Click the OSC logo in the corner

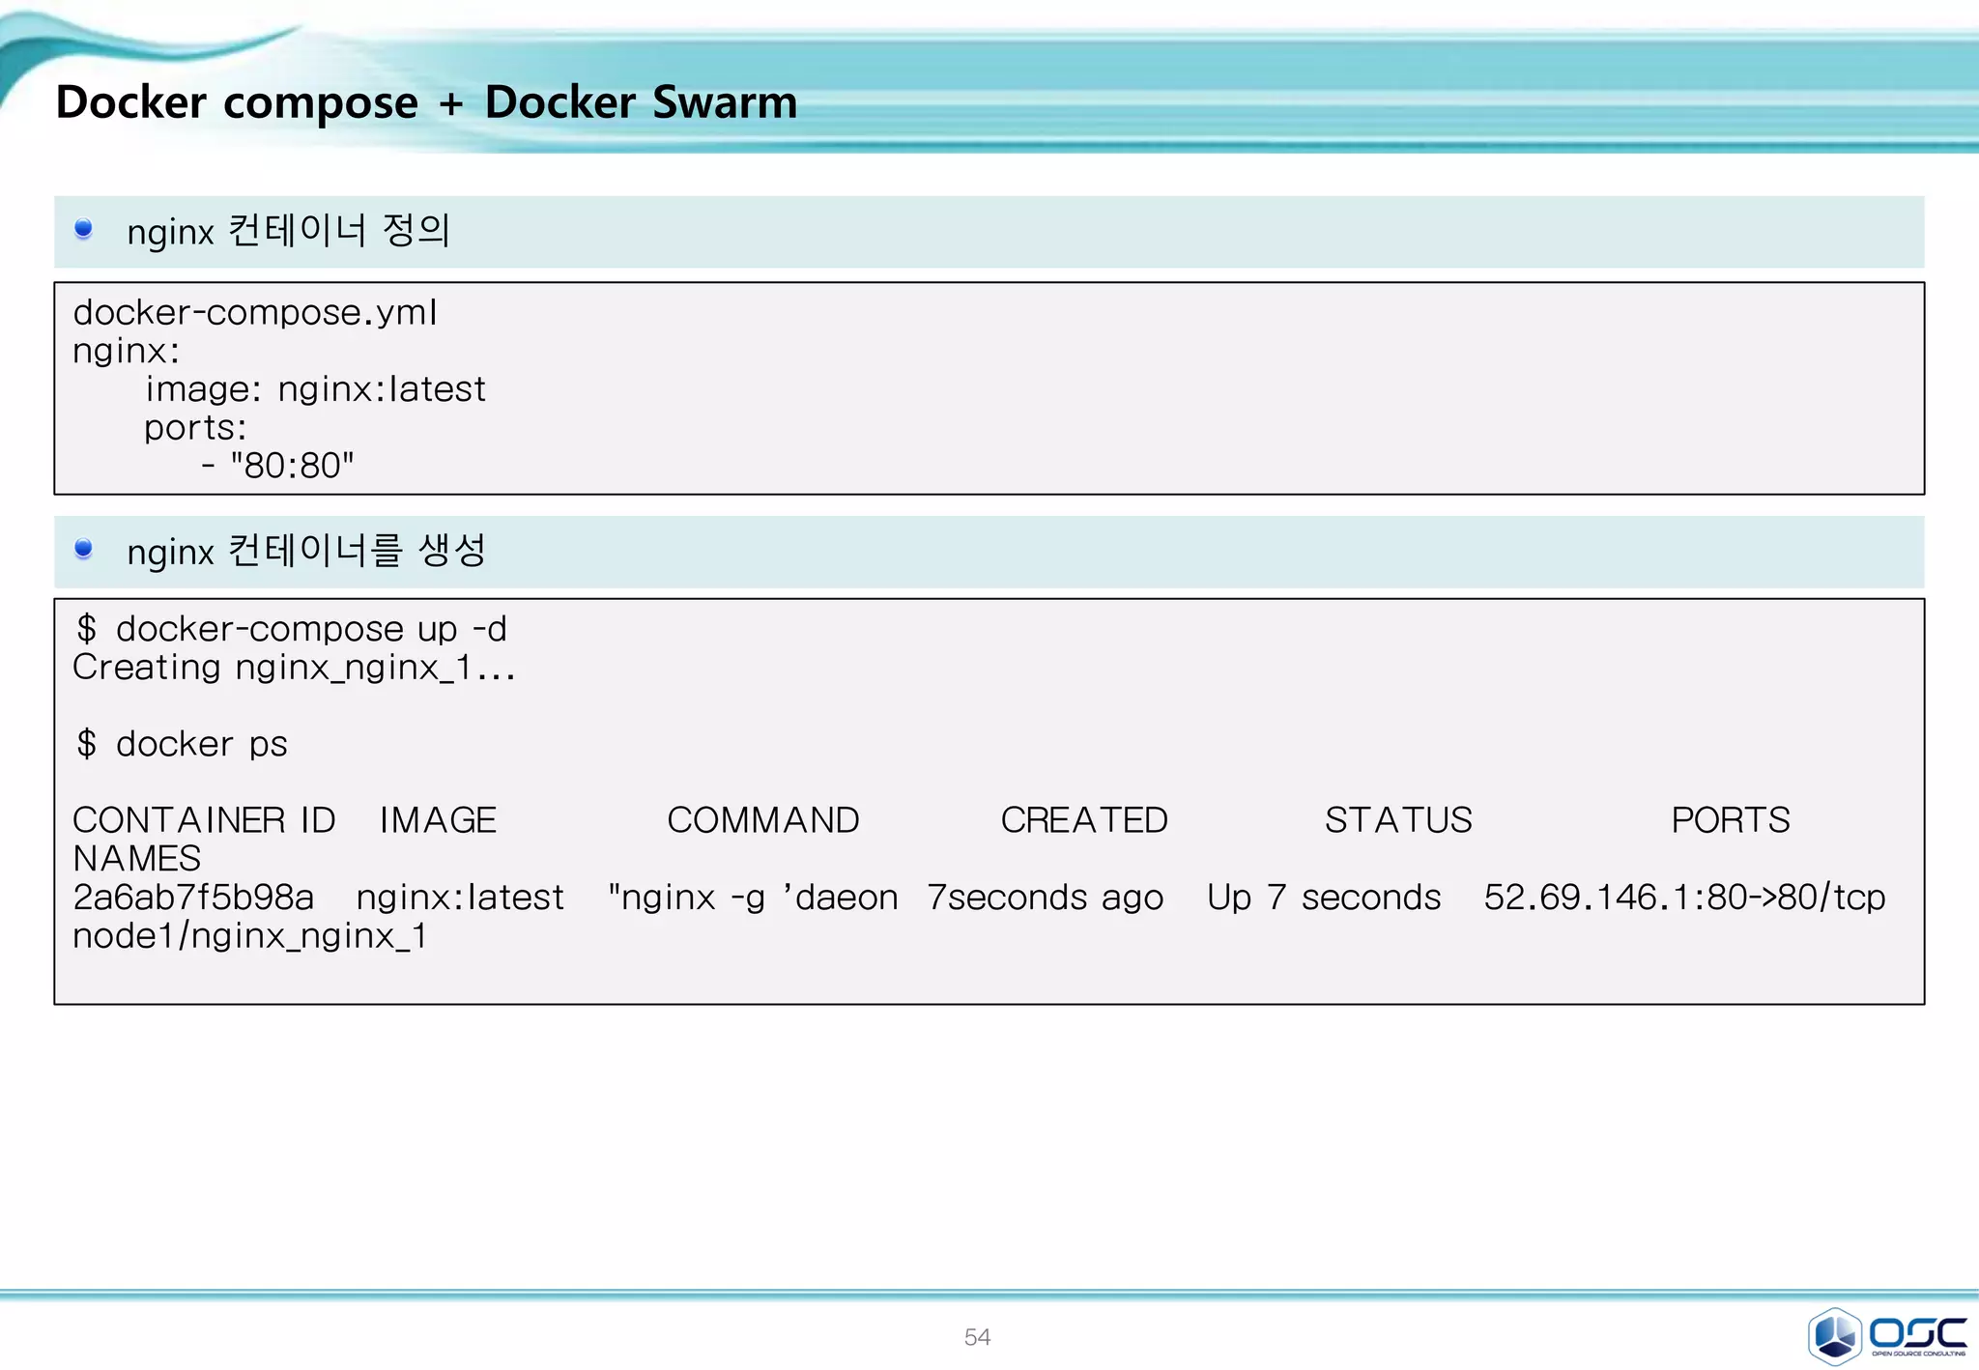tap(1887, 1335)
